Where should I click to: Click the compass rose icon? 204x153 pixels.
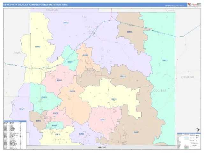click(x=198, y=130)
